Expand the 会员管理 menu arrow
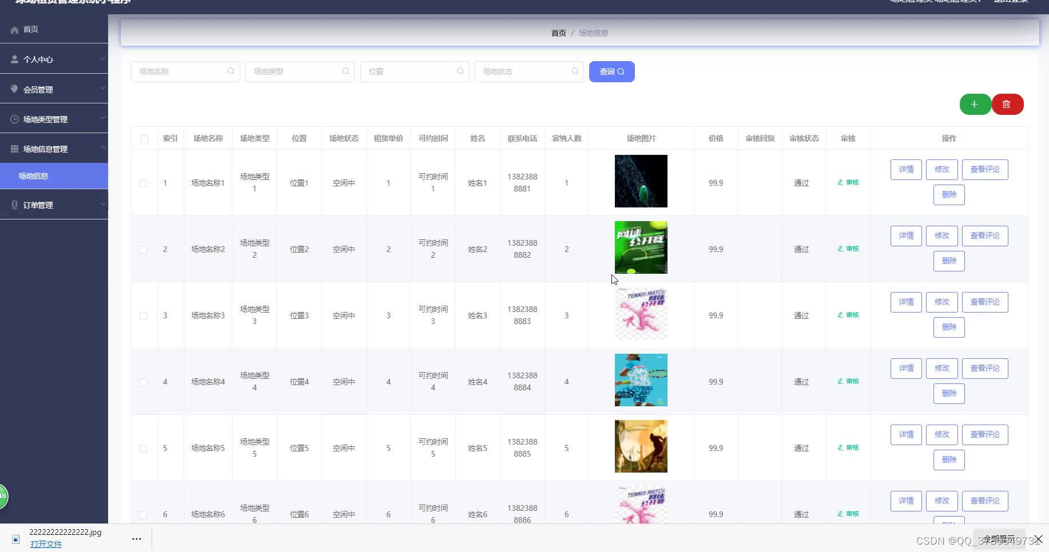This screenshot has height=552, width=1049. (x=103, y=89)
